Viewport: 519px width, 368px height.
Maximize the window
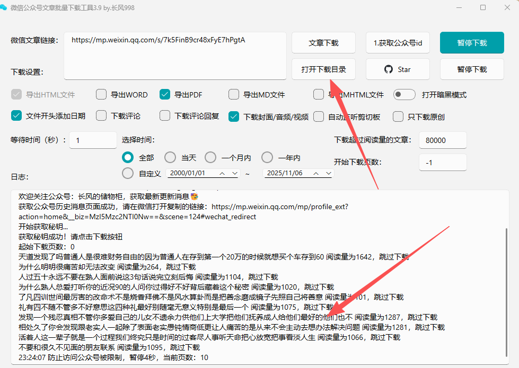(483, 7)
